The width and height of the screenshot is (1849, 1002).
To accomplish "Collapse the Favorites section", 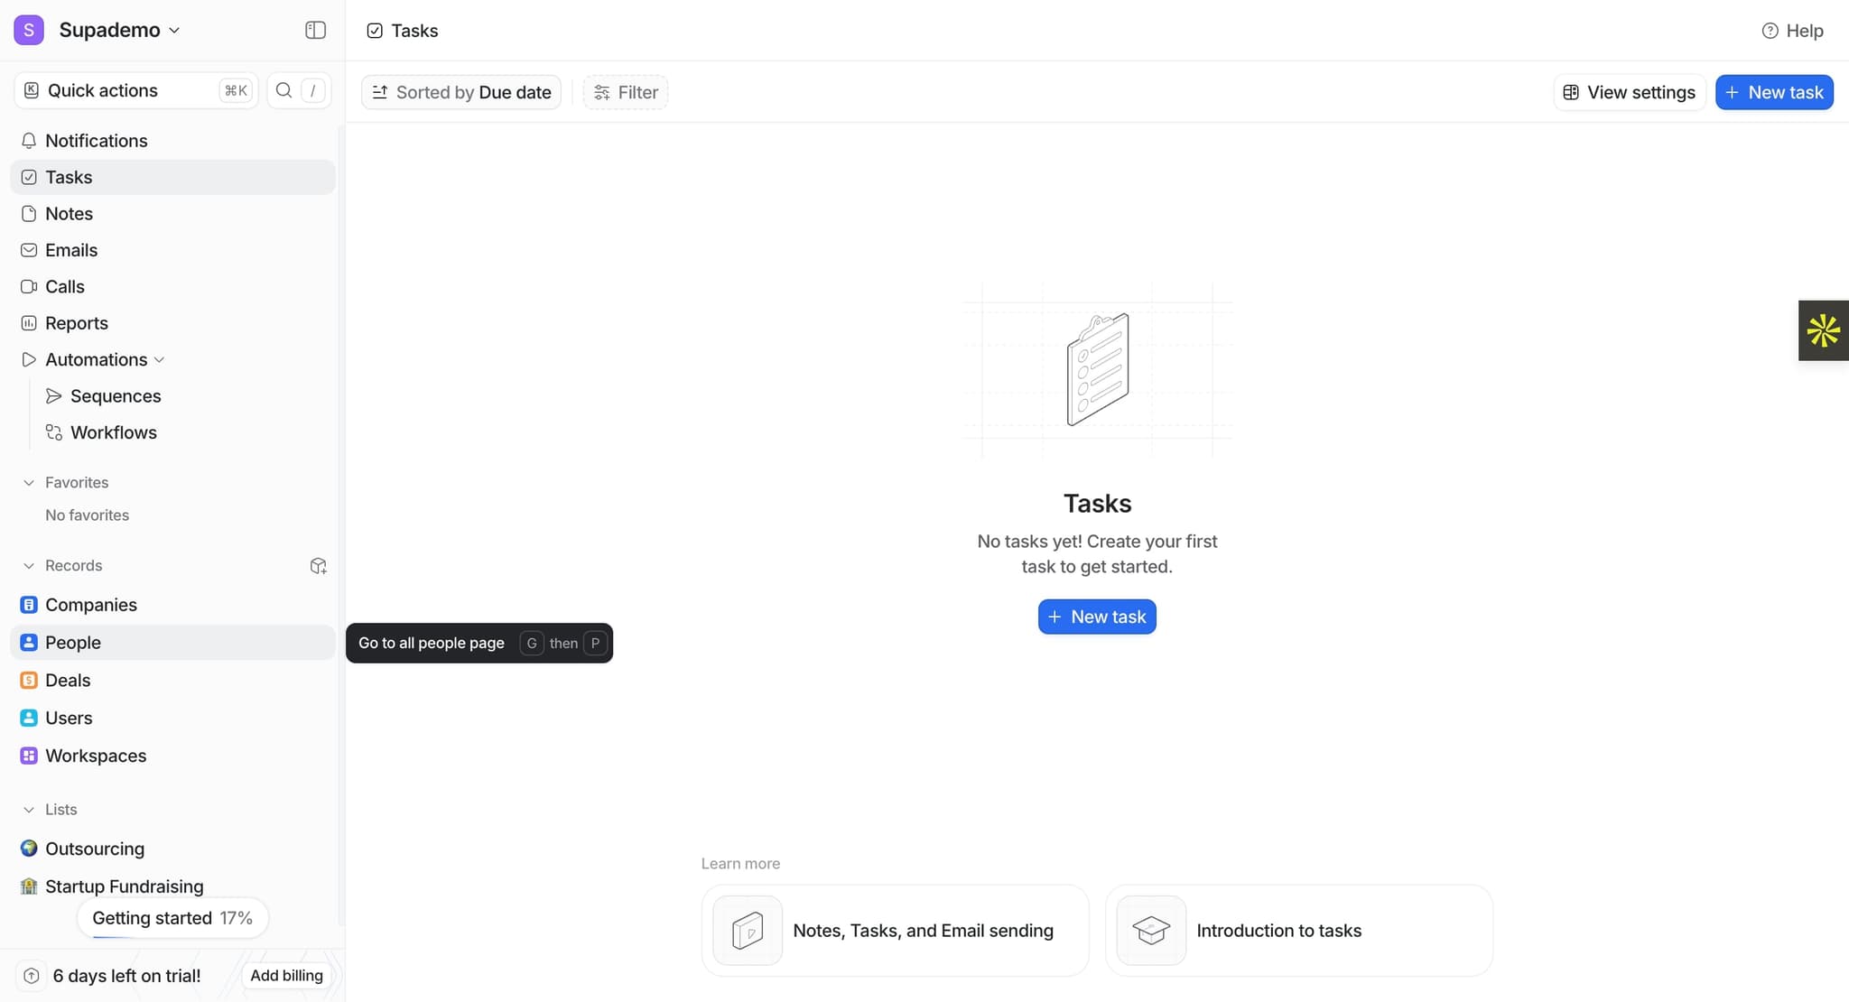I will coord(29,483).
